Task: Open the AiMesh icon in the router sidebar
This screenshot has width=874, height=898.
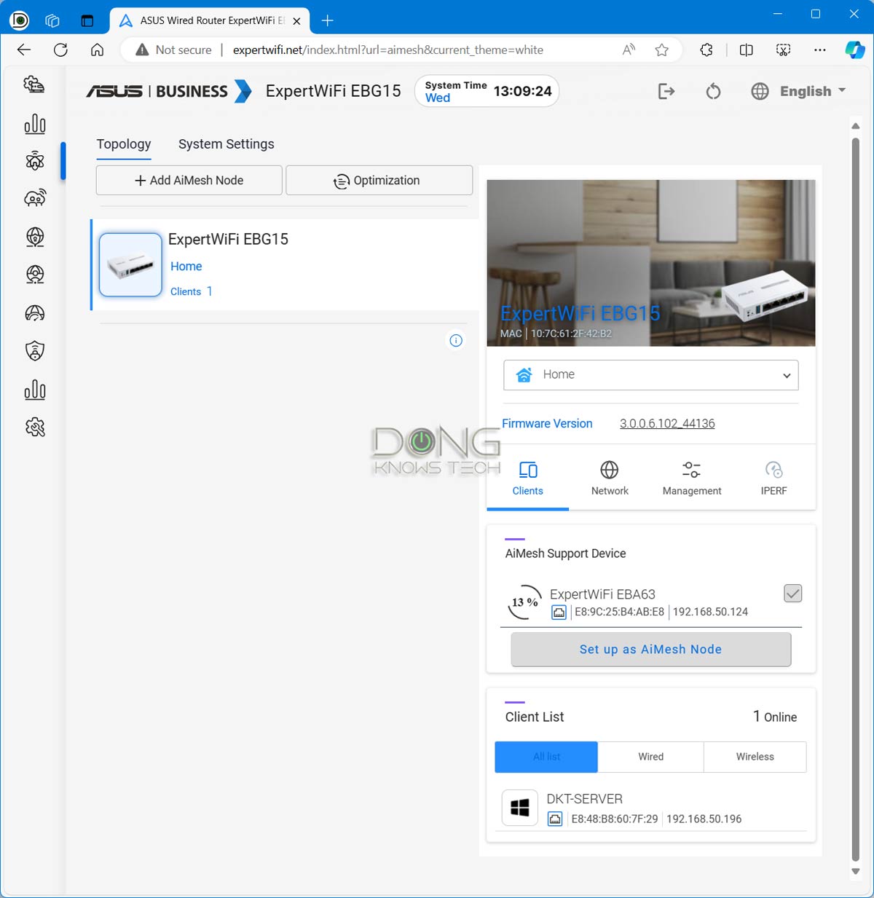Action: pos(34,161)
